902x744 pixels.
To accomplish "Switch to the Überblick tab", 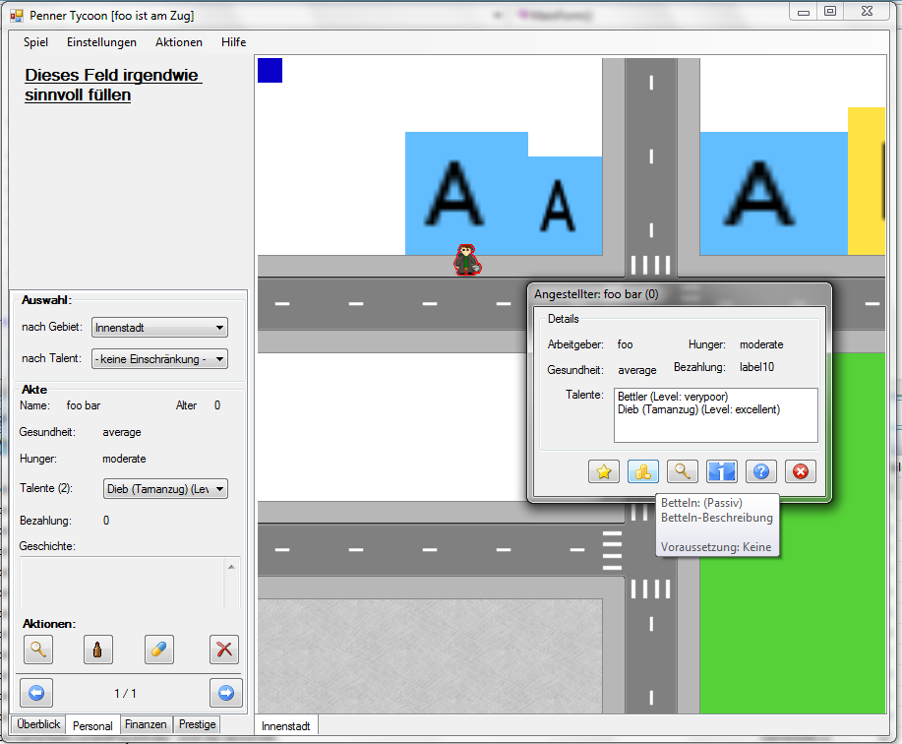I will tap(38, 724).
